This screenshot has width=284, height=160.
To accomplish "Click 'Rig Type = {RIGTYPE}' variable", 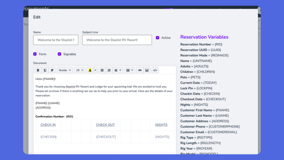I will click(196, 137).
